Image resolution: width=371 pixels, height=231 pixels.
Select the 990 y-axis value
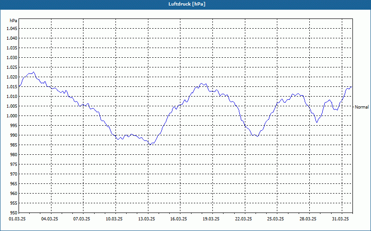14,135
